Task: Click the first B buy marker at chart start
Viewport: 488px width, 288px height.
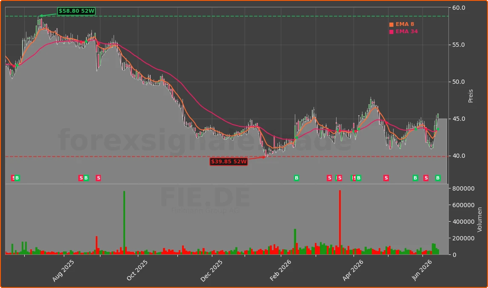Action: tap(17, 178)
